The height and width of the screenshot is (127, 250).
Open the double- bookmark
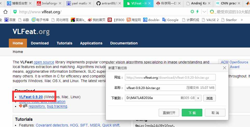click(x=151, y=20)
